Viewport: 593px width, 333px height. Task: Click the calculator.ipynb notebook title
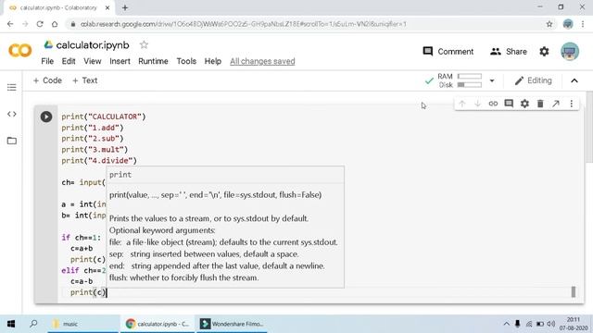(x=93, y=45)
